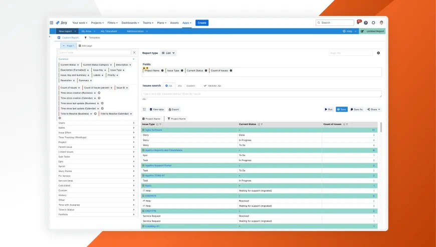Open the notifications bell icon
Image resolution: width=436 pixels, height=247 pixels.
(x=358, y=23)
